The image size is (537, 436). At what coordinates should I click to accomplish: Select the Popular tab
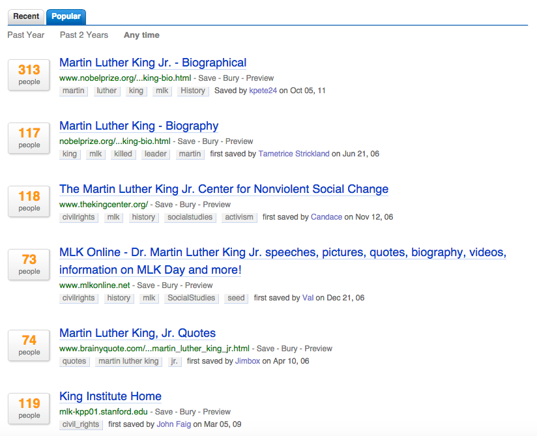click(x=66, y=16)
